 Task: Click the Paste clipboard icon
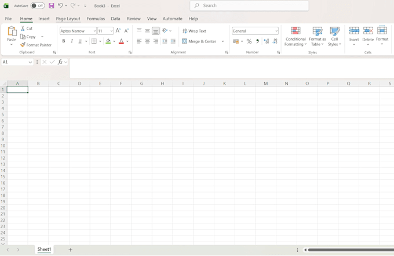tap(12, 31)
